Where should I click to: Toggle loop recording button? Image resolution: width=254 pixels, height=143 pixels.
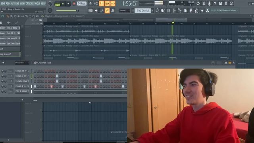(x=113, y=4)
